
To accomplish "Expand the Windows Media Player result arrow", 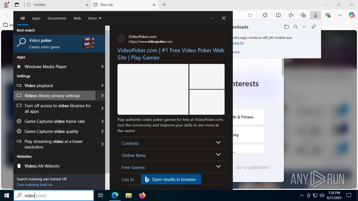I will tap(102, 66).
